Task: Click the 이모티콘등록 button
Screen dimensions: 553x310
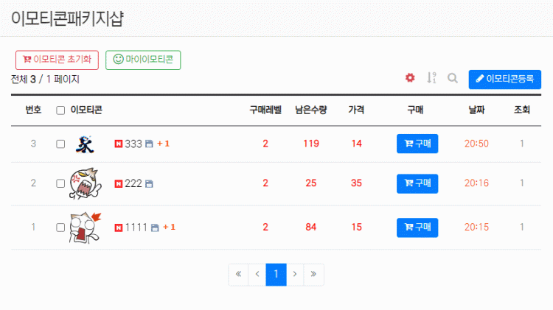Action: (x=505, y=78)
